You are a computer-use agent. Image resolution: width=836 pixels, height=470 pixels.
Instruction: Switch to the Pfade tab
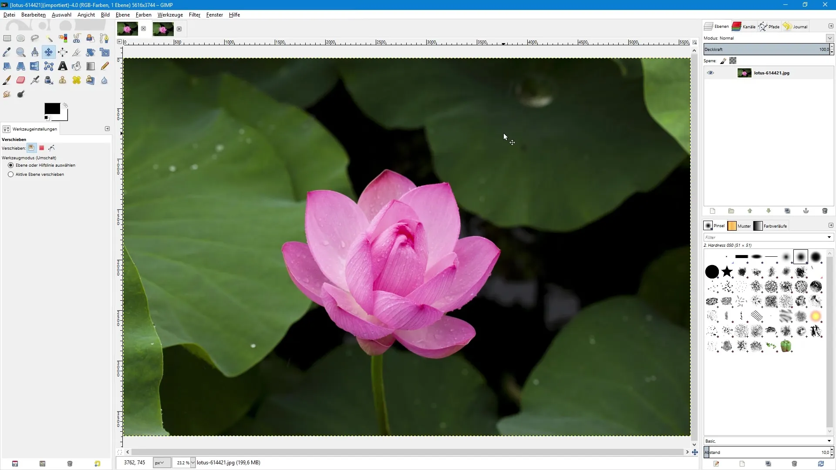point(769,27)
